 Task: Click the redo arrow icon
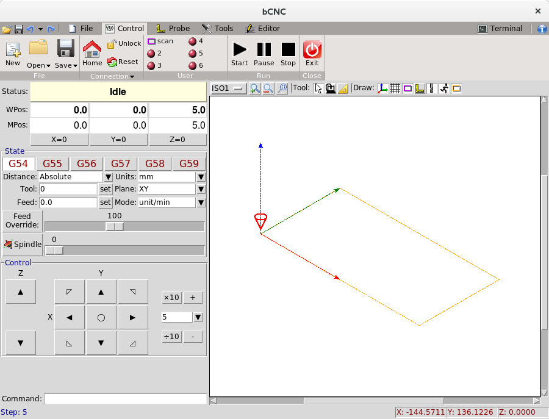(x=51, y=29)
